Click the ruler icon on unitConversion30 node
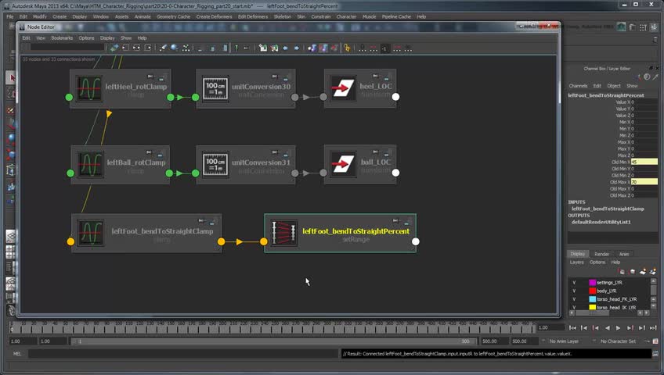The height and width of the screenshot is (375, 664). pyautogui.click(x=215, y=88)
